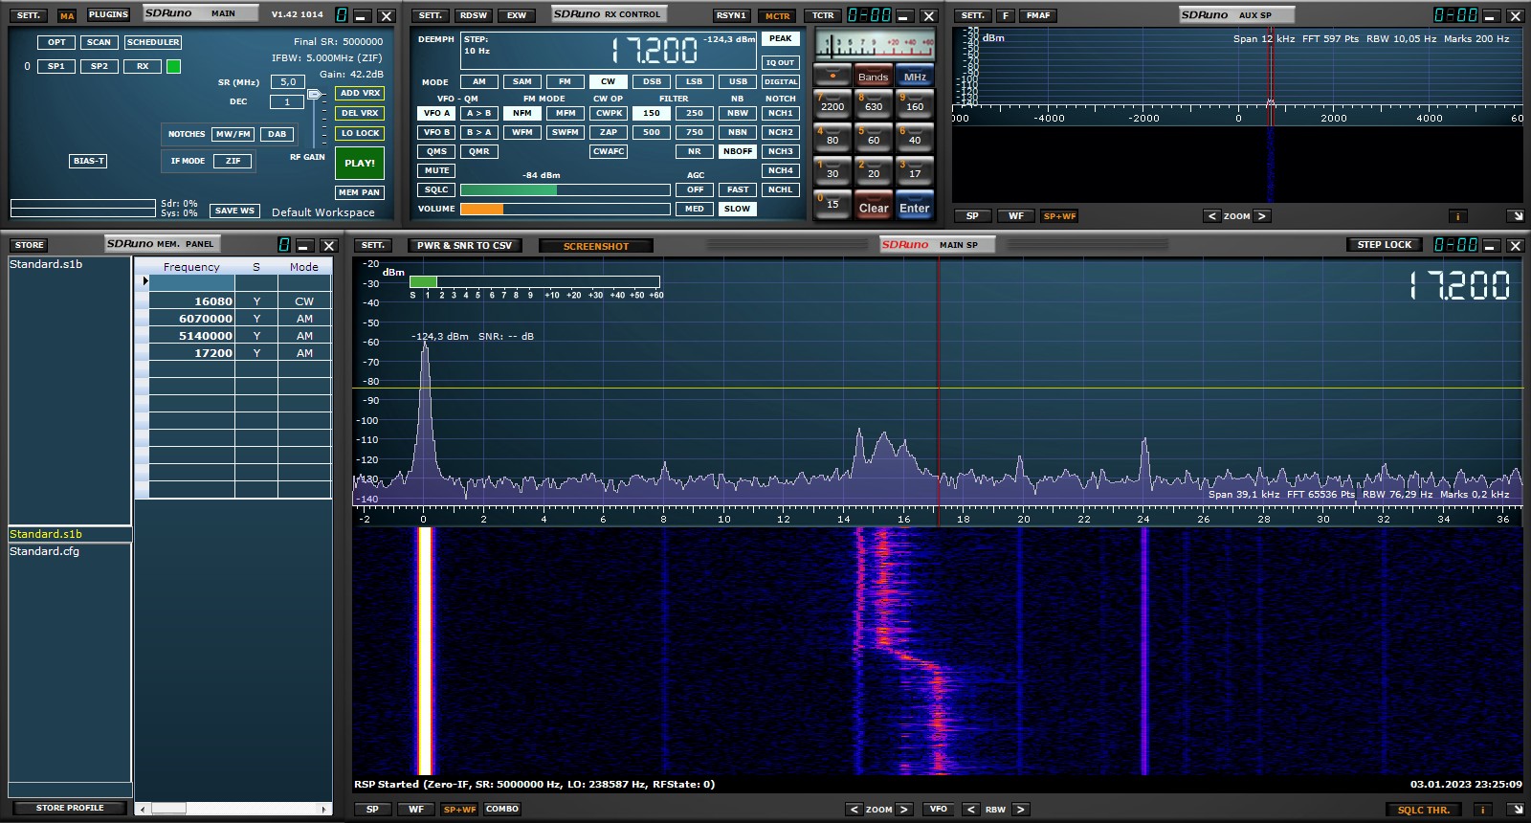Image resolution: width=1531 pixels, height=823 pixels.
Task: Select the USB mode button
Action: 738,81
